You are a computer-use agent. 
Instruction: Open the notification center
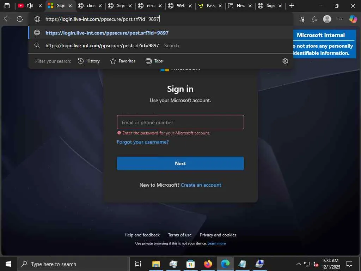coord(349,264)
